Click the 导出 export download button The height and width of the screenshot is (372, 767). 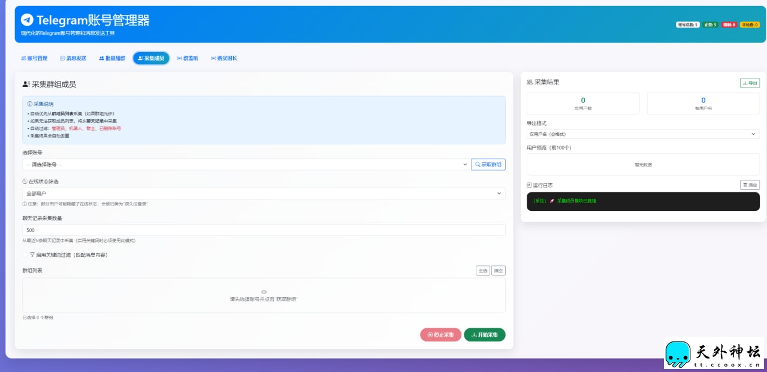coord(750,83)
